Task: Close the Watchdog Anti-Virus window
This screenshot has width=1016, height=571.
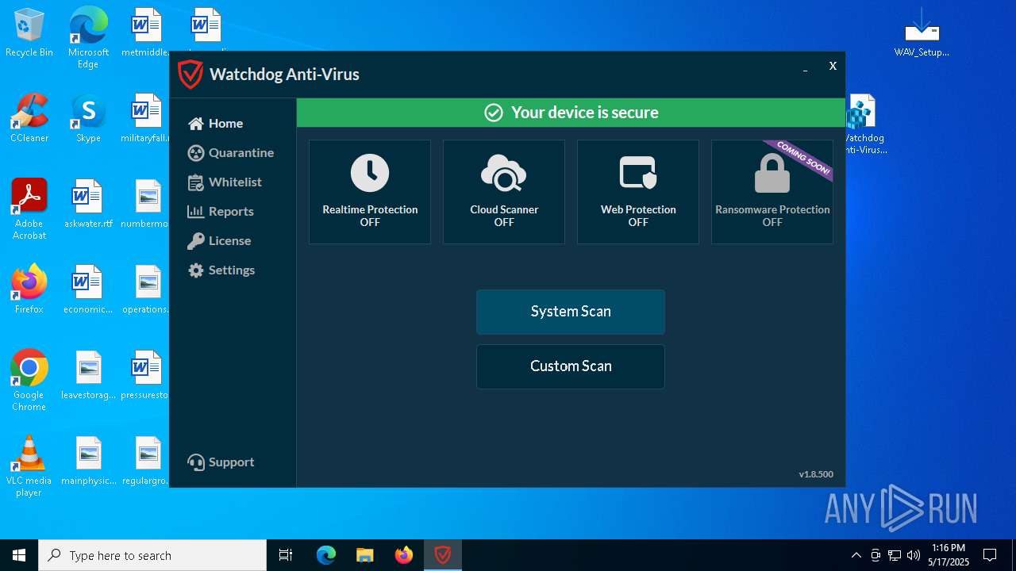Action: click(x=833, y=66)
